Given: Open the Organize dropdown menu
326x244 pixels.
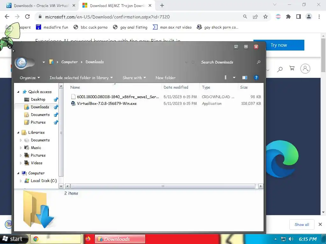Looking at the screenshot, I should point(30,78).
